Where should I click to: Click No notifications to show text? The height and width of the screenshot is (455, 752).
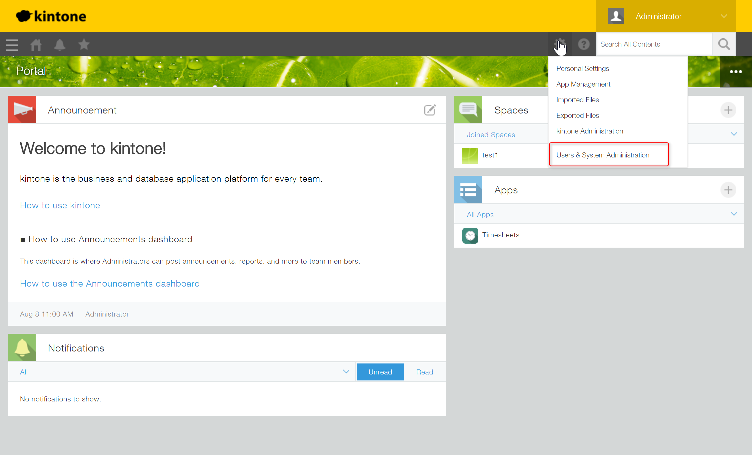tap(61, 399)
